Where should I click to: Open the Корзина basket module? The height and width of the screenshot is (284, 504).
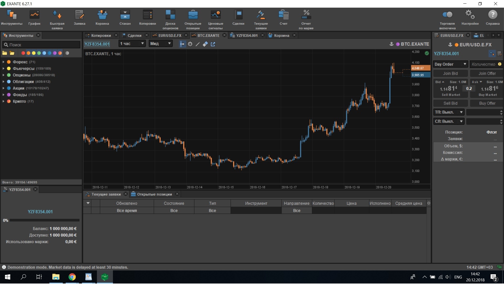102,18
